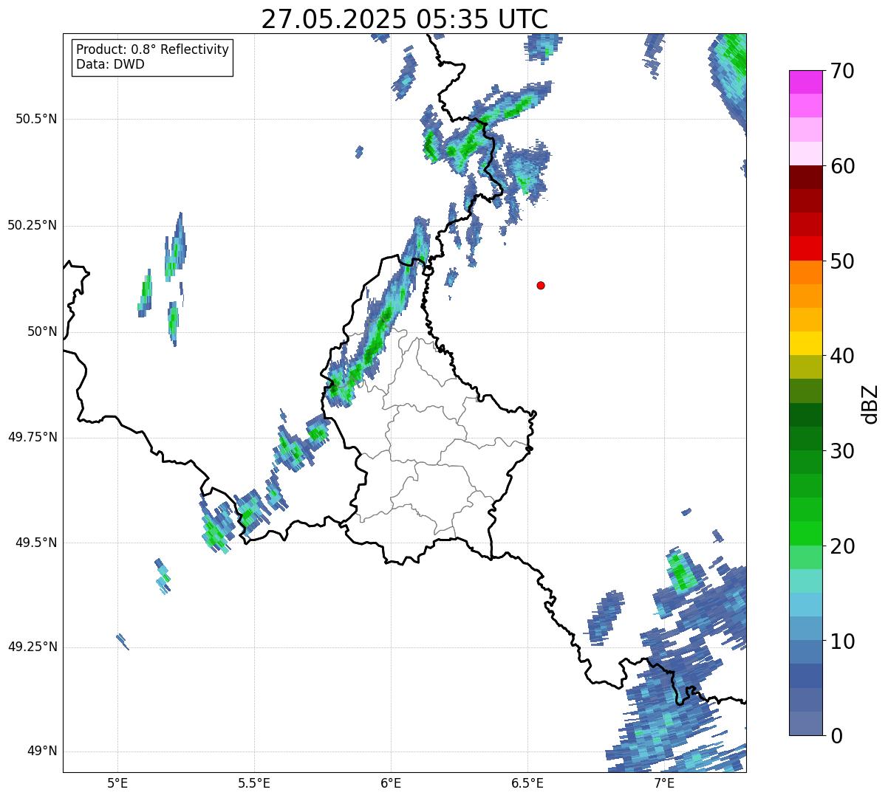Pick the dark maroon swatch just below 60

point(806,177)
